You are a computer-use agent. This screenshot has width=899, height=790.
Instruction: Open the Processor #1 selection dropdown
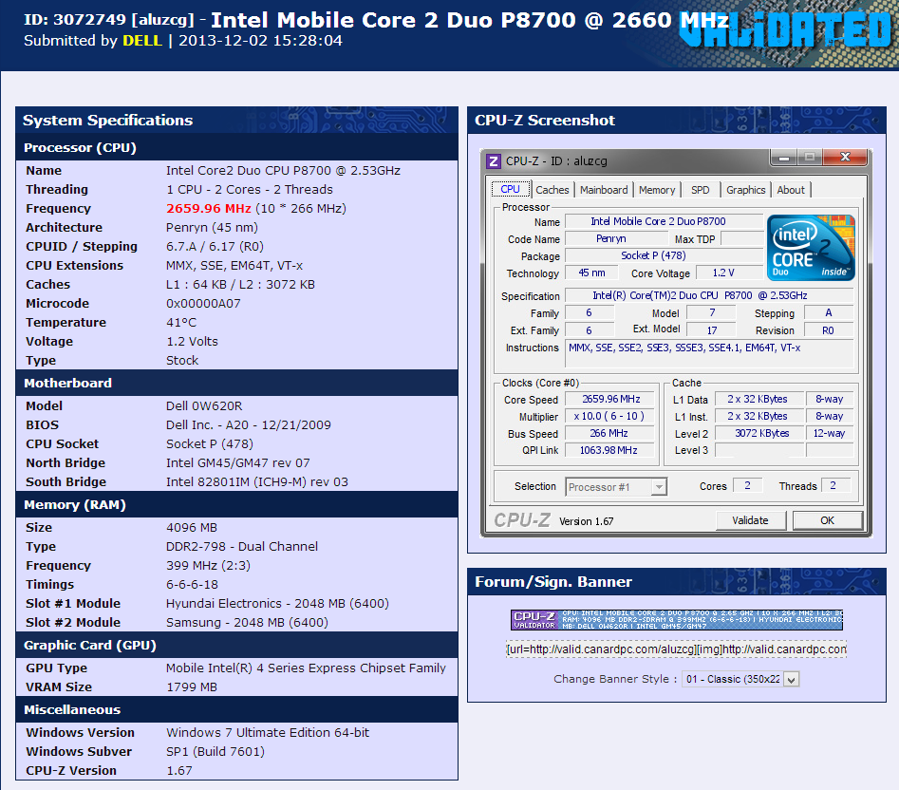616,487
